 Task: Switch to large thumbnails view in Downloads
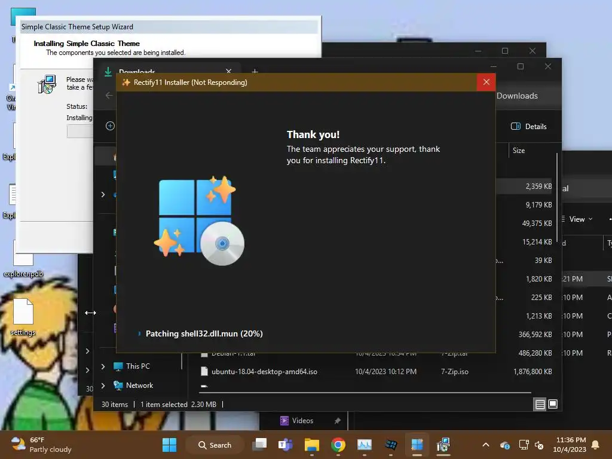[x=553, y=404]
